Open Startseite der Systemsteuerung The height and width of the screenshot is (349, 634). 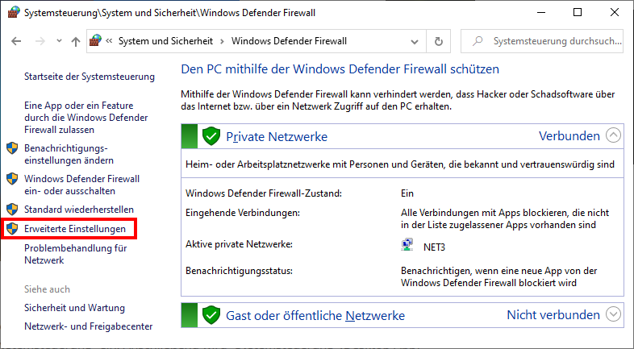point(89,77)
